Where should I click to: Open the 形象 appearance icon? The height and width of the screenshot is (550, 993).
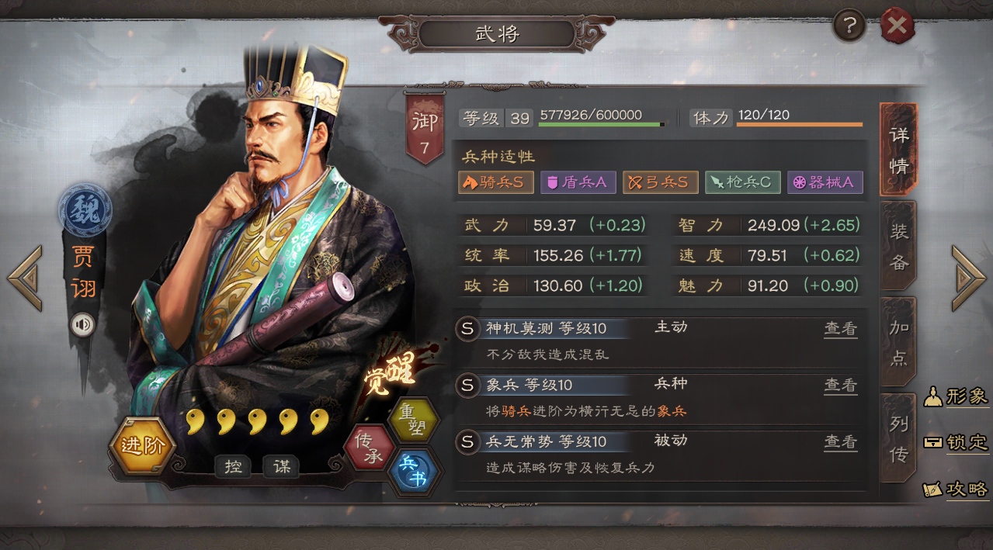click(955, 397)
